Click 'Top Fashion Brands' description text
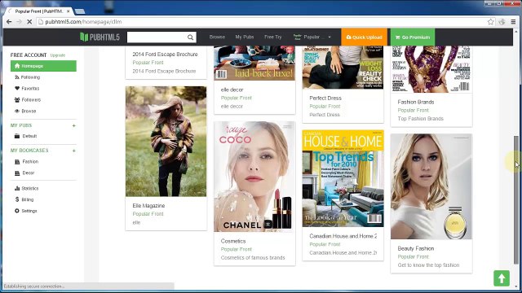522x293 pixels. point(420,119)
